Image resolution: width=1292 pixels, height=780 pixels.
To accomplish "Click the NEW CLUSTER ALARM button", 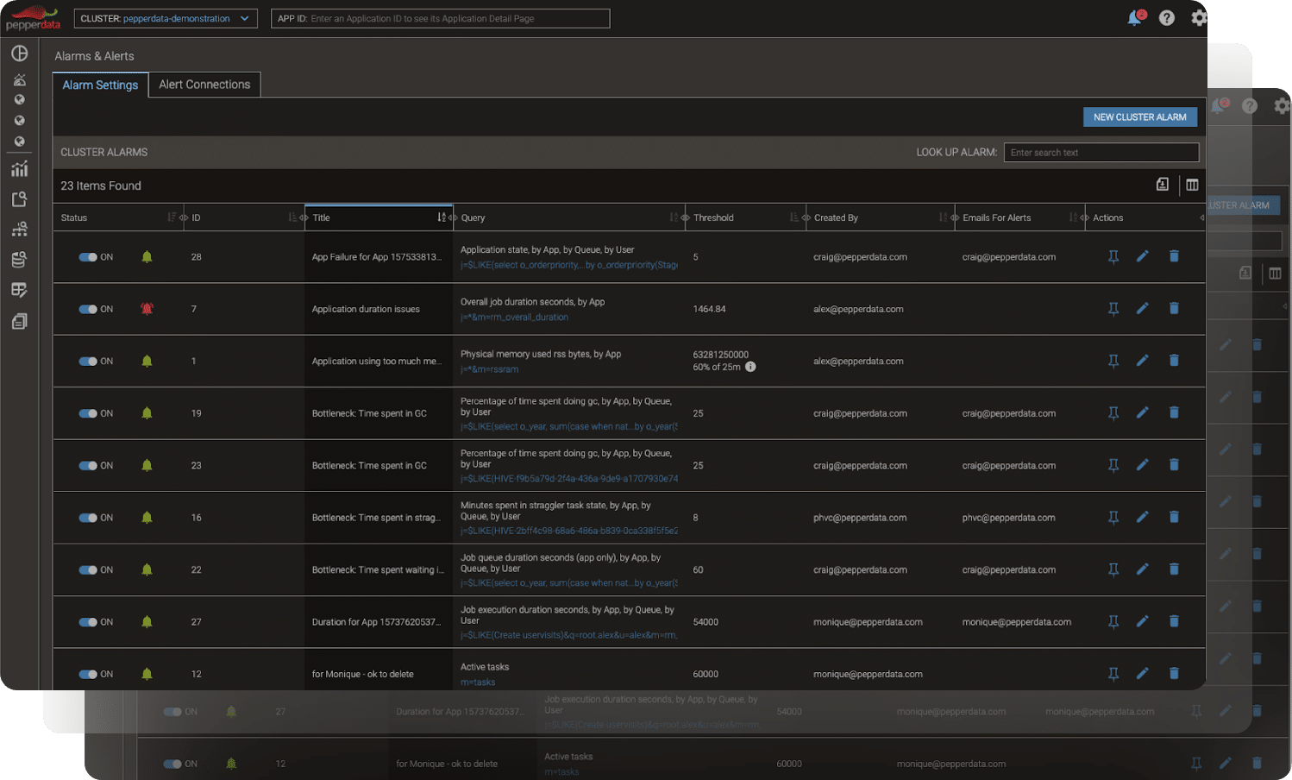I will coord(1139,117).
